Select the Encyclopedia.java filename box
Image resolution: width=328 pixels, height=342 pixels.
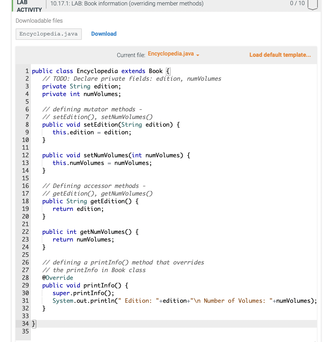pos(48,34)
